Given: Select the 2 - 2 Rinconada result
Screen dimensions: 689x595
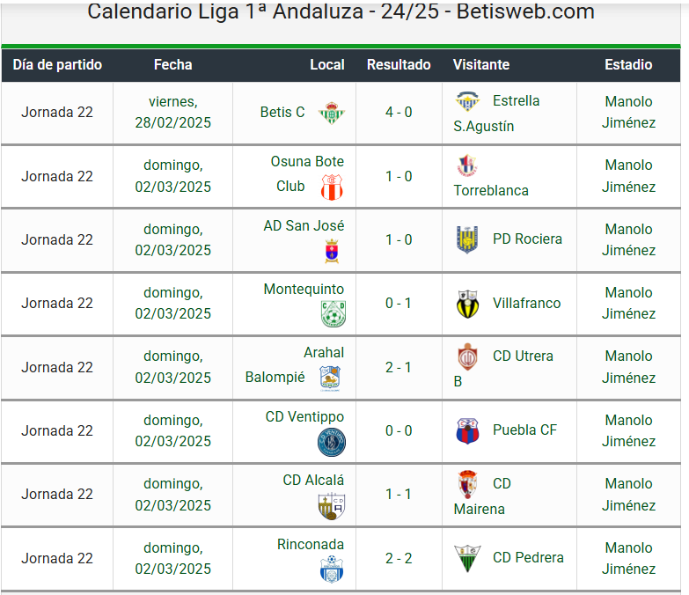Looking at the screenshot, I should tap(399, 558).
